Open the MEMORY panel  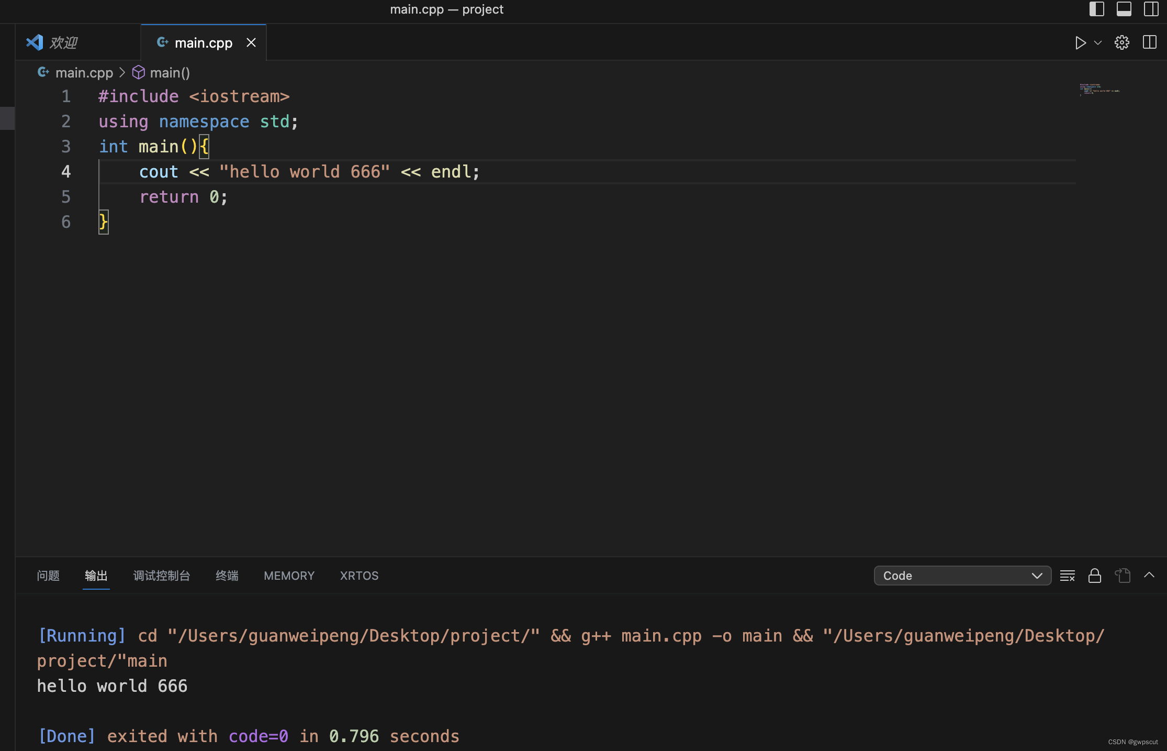288,576
